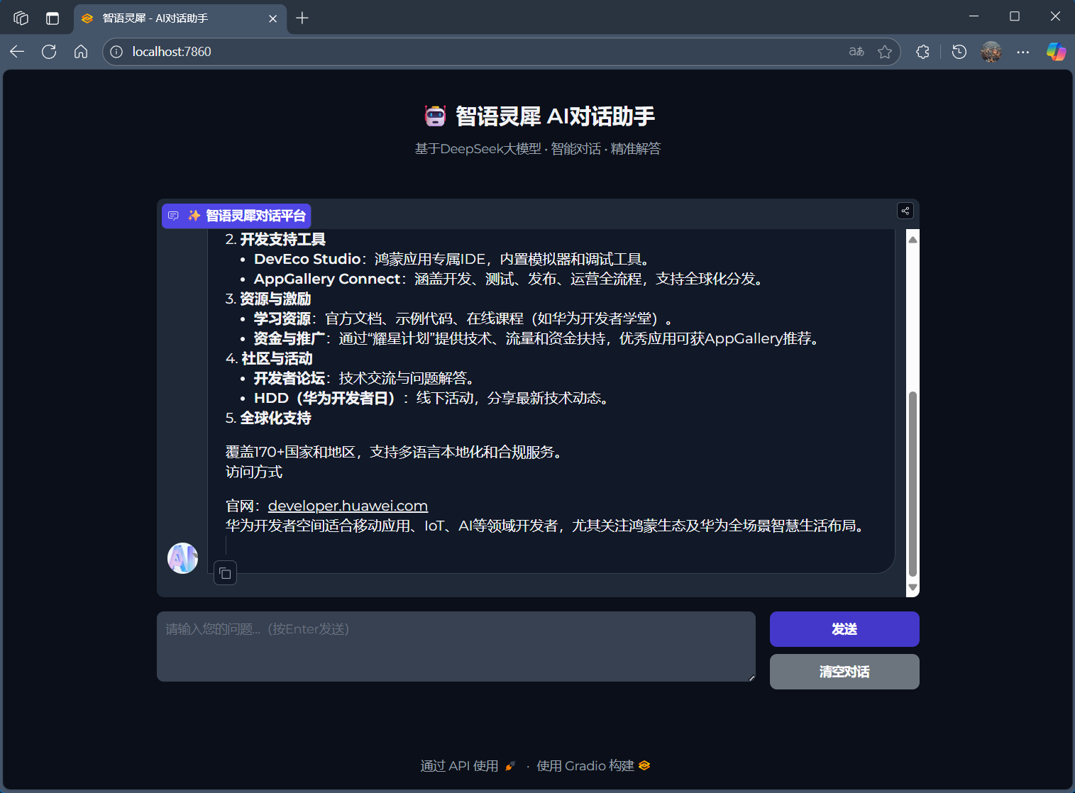Click the robot emoji in the title
1075x793 pixels.
click(x=435, y=116)
